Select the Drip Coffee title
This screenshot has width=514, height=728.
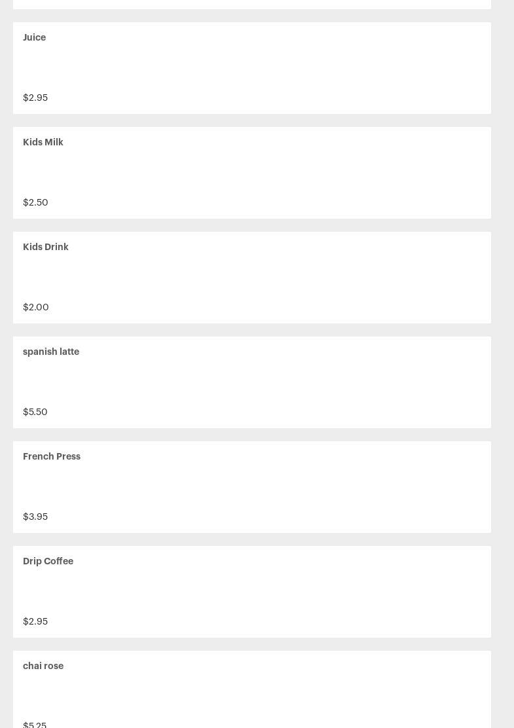coord(48,561)
